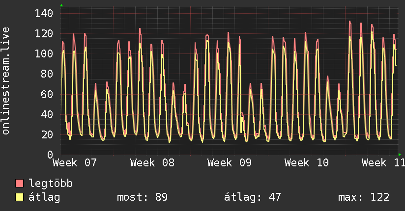Click the Week 08 axis label
This screenshot has width=405, height=211.
pos(152,163)
